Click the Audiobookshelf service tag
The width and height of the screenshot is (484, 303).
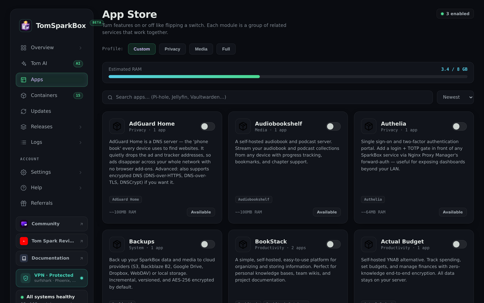253,199
